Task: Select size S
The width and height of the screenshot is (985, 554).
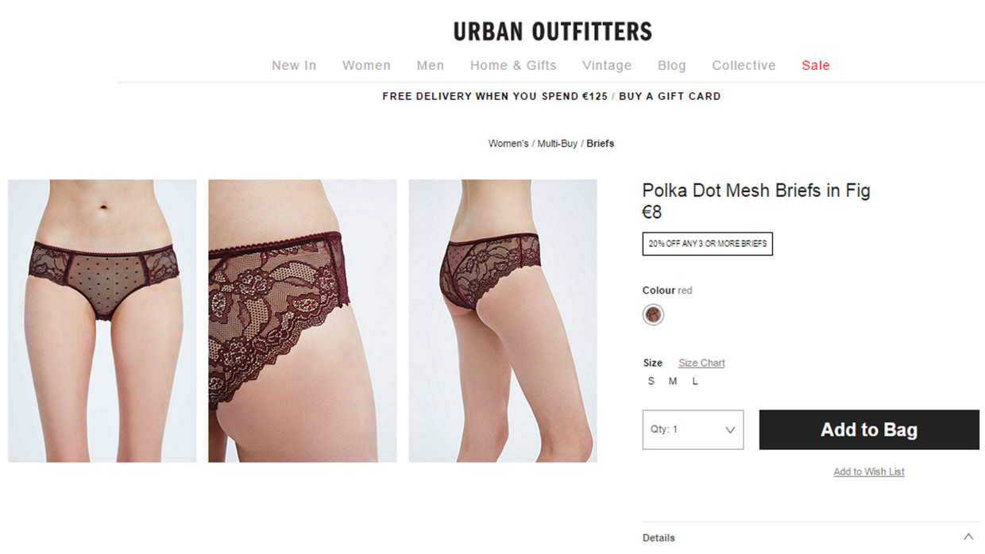Action: pos(651,381)
